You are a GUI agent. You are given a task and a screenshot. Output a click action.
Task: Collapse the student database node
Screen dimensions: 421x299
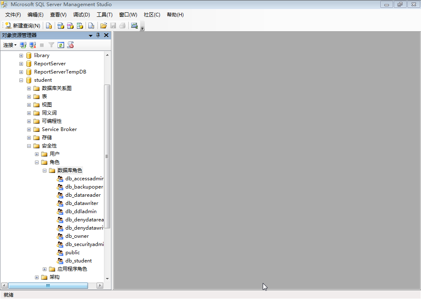tap(21, 80)
